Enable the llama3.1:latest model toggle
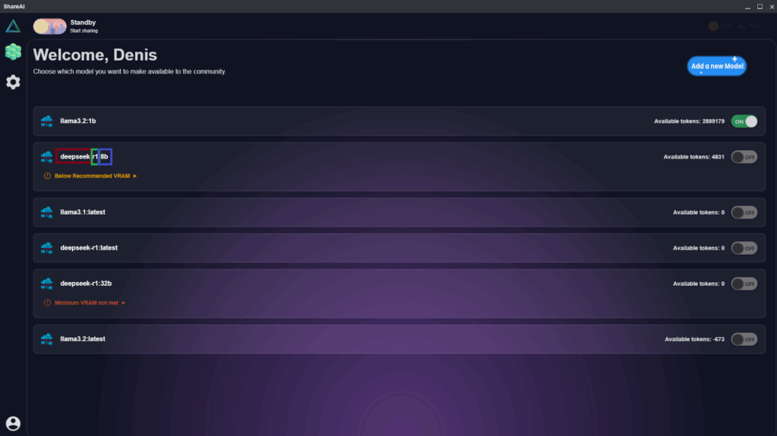777x436 pixels. click(744, 212)
